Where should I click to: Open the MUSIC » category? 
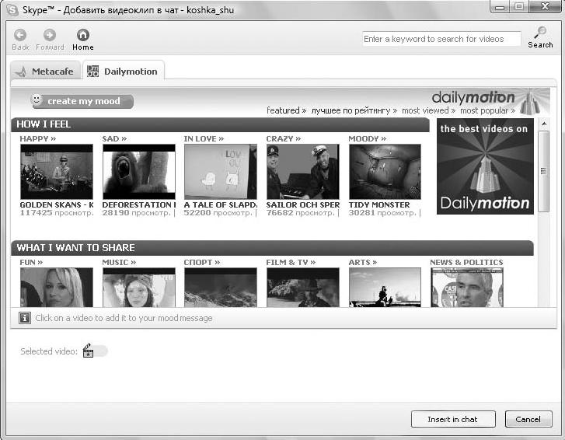[119, 263]
